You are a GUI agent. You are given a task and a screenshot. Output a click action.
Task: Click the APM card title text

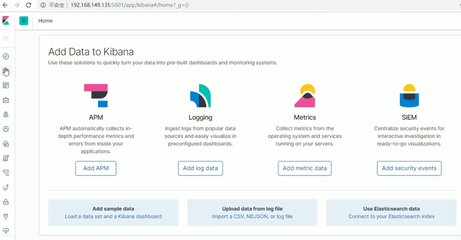(x=96, y=117)
